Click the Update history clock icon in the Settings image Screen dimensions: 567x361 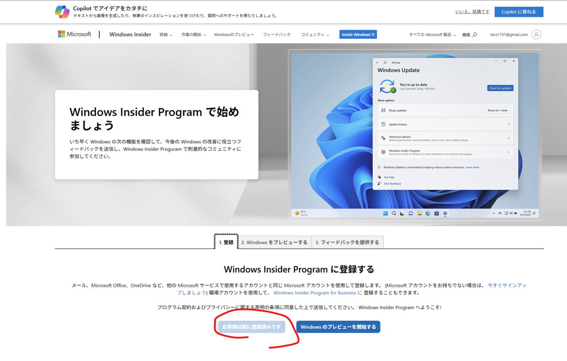click(x=383, y=125)
